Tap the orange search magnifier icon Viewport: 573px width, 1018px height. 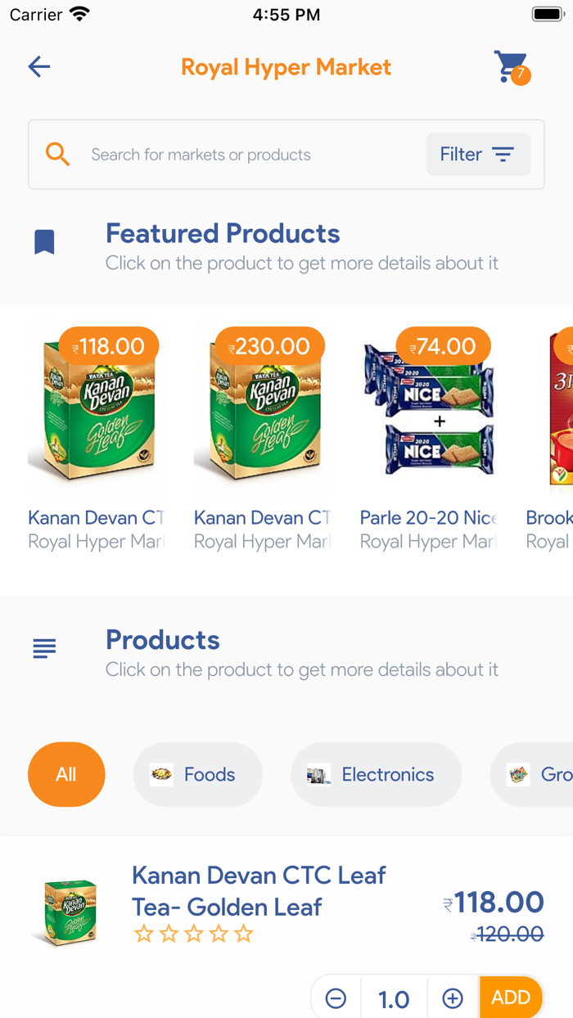point(57,154)
